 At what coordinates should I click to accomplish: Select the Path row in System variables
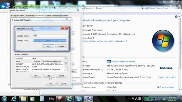(40, 61)
